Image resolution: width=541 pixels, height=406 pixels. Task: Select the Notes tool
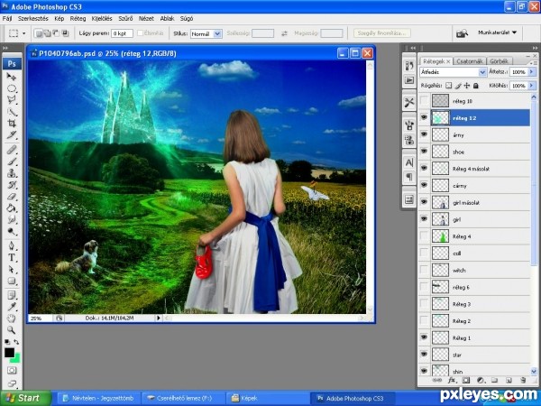pyautogui.click(x=12, y=296)
